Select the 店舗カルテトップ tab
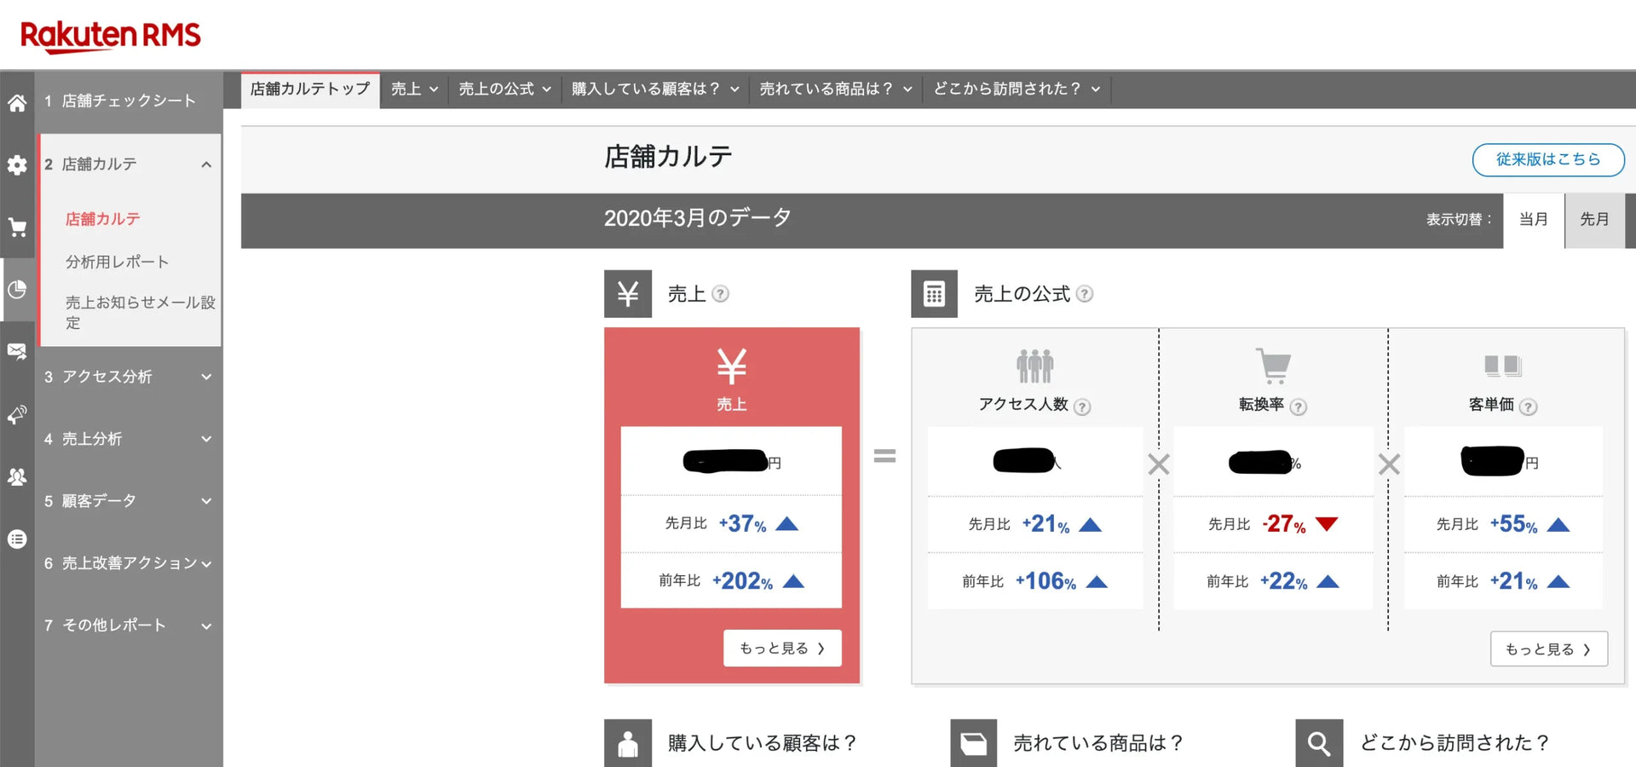1636x767 pixels. coord(310,89)
